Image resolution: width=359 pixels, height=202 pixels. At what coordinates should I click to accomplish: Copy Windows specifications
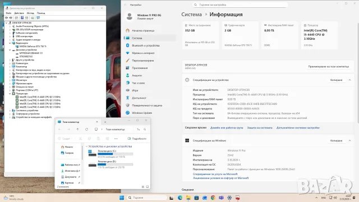336,141
